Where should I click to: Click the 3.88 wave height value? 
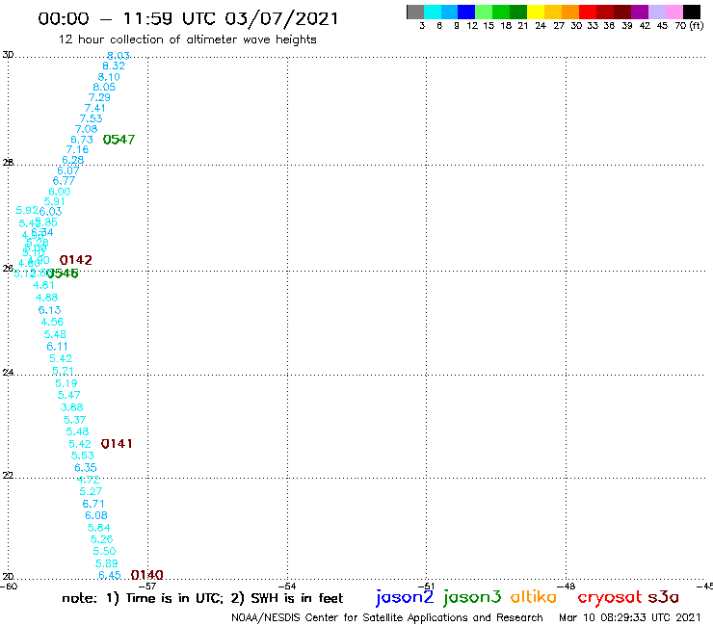72,407
